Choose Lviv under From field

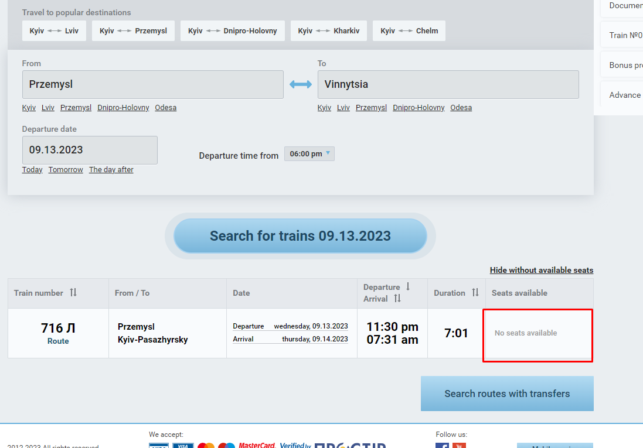pos(48,108)
